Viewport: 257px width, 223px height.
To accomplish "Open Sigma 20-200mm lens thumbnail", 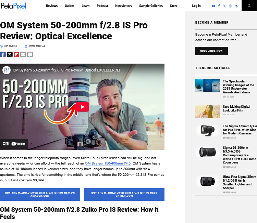I will [x=208, y=152].
